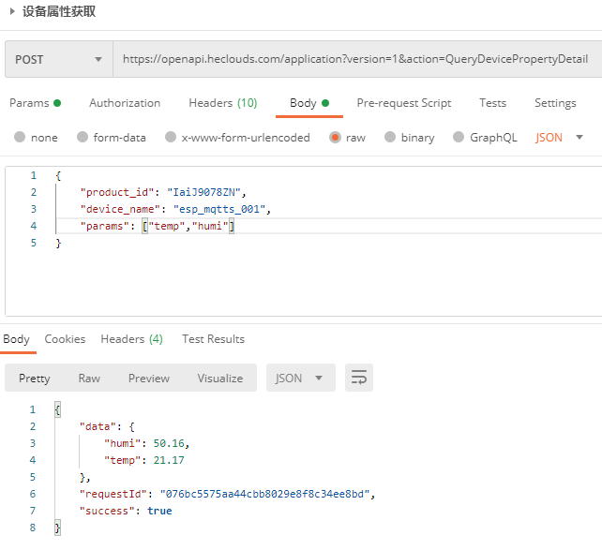Open the Headers (10) request tab
The height and width of the screenshot is (550, 602).
pos(222,103)
